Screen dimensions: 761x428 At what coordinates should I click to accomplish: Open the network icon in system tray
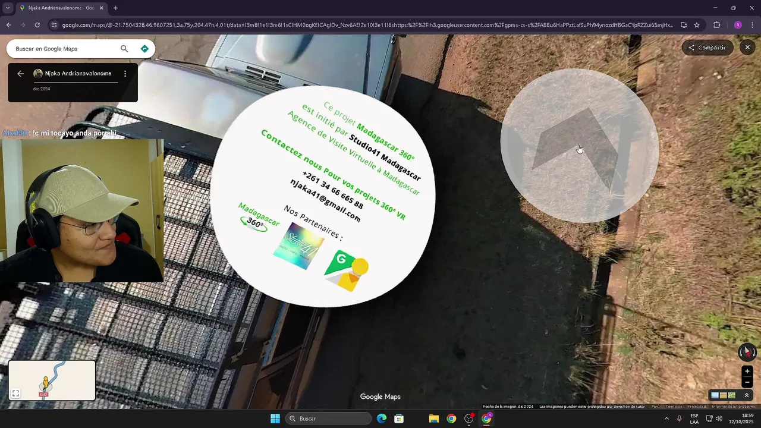709,418
